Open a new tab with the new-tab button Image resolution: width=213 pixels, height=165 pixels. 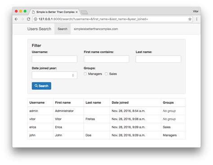tap(84, 12)
